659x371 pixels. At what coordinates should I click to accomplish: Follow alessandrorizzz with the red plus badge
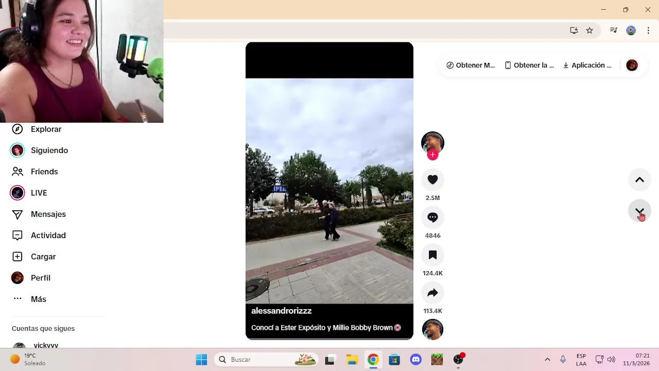pos(432,155)
